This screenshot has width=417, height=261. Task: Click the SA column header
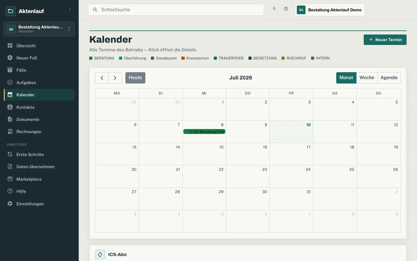[x=335, y=93]
